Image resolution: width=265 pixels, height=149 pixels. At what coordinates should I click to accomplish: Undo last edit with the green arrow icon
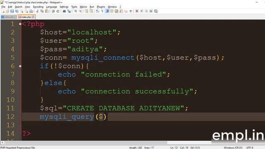pos(53,11)
